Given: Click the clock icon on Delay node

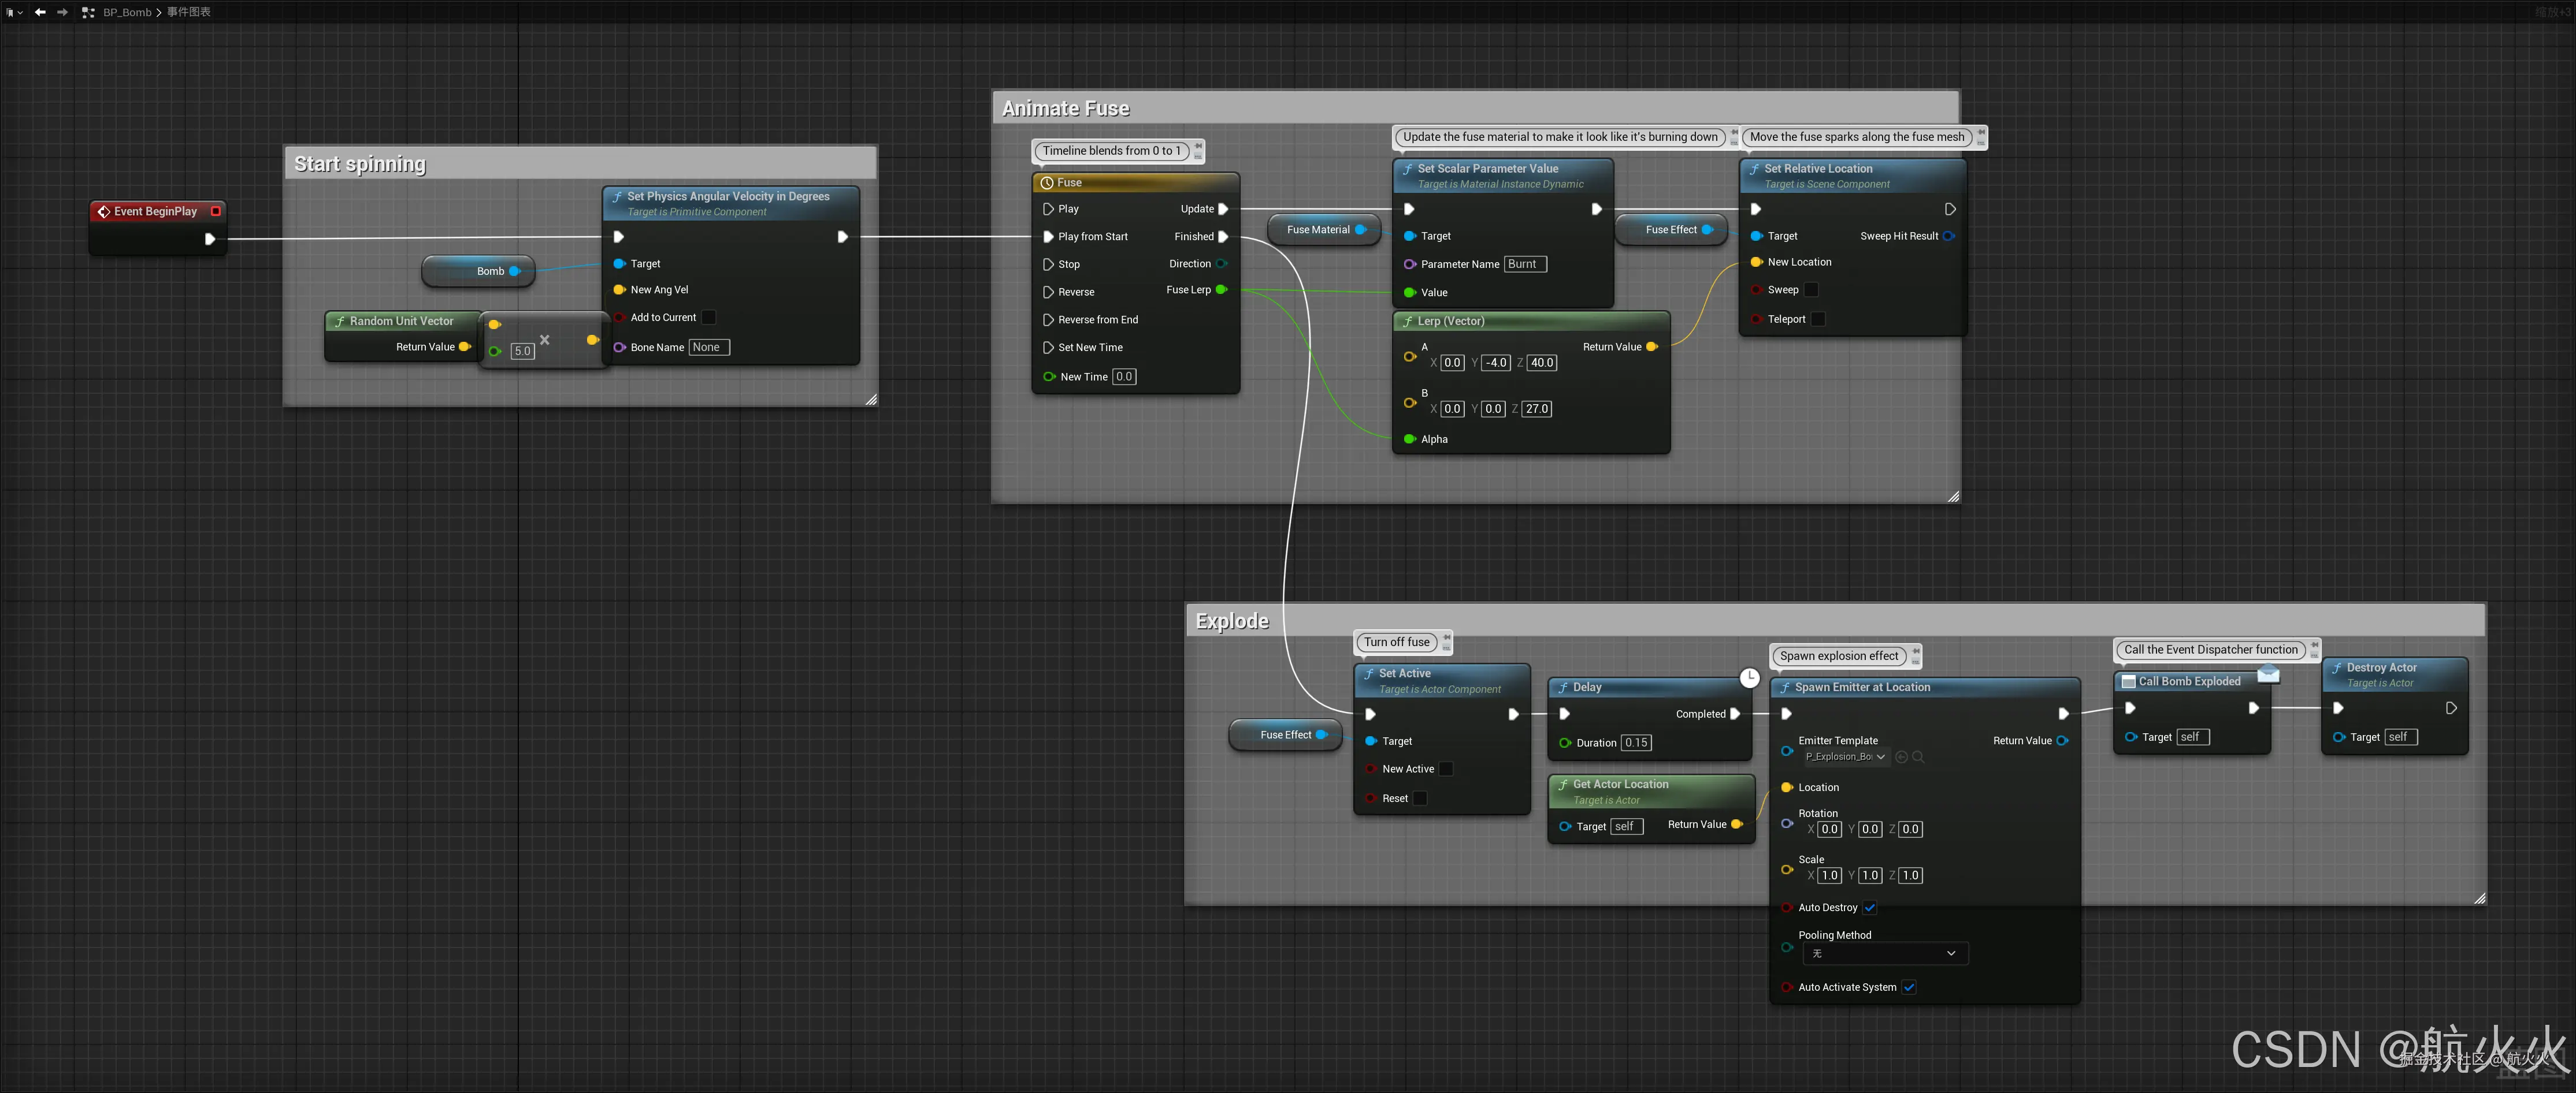Looking at the screenshot, I should click(1749, 678).
